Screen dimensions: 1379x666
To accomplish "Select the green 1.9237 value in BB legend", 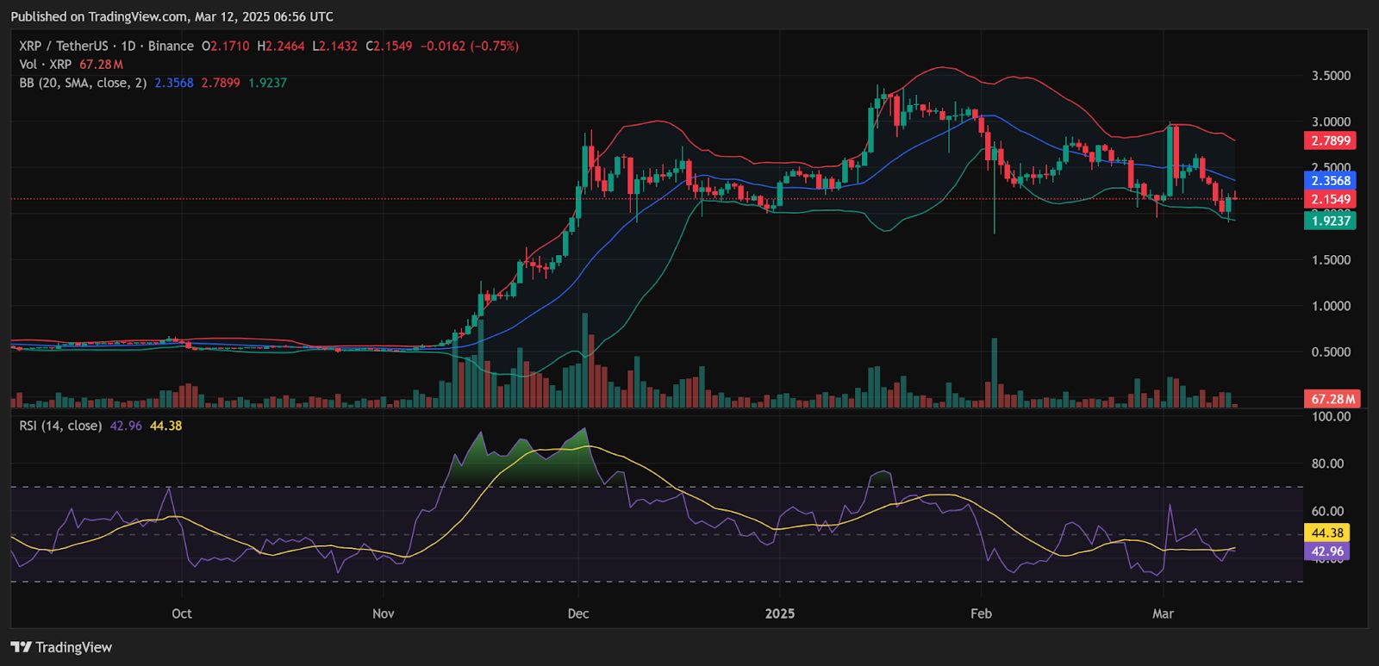I will coord(267,83).
